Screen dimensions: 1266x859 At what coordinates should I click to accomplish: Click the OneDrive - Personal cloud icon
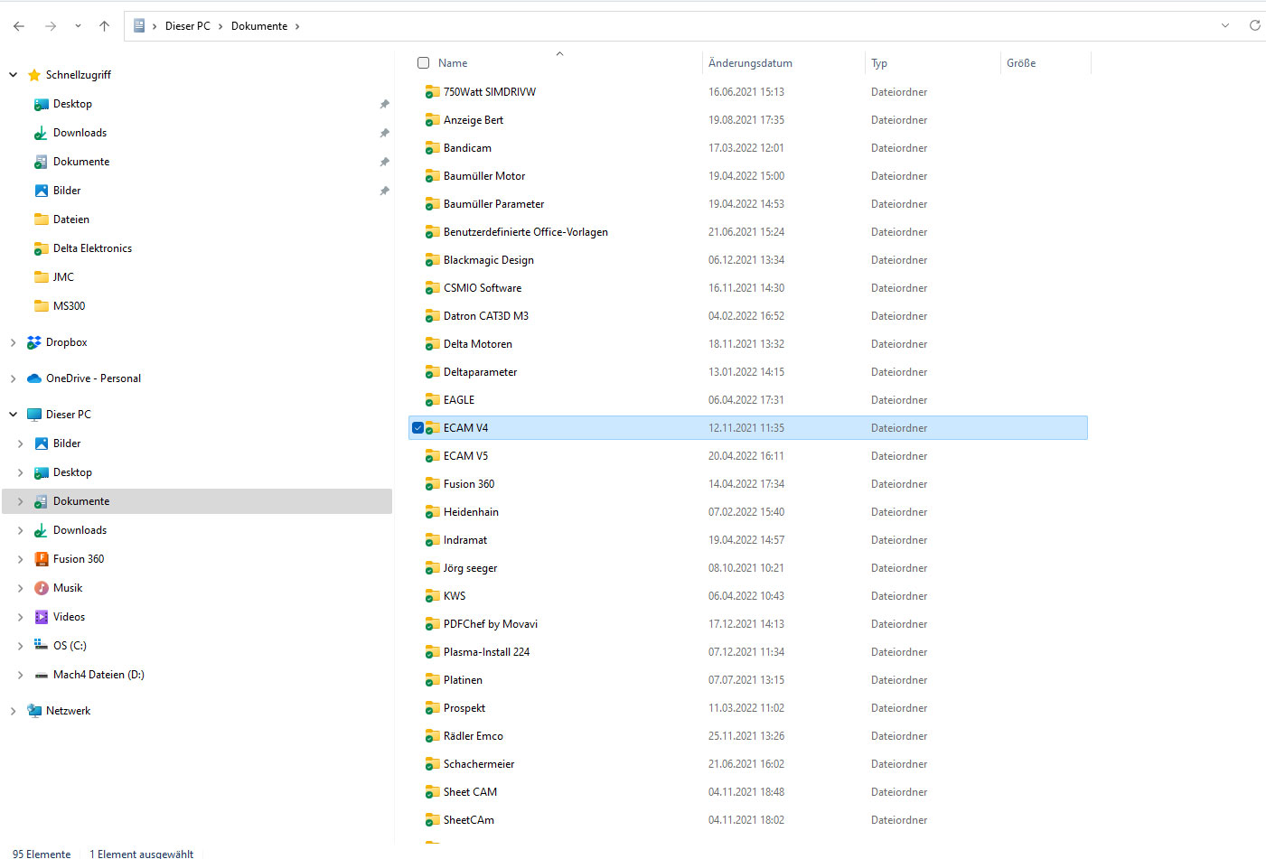click(x=34, y=378)
